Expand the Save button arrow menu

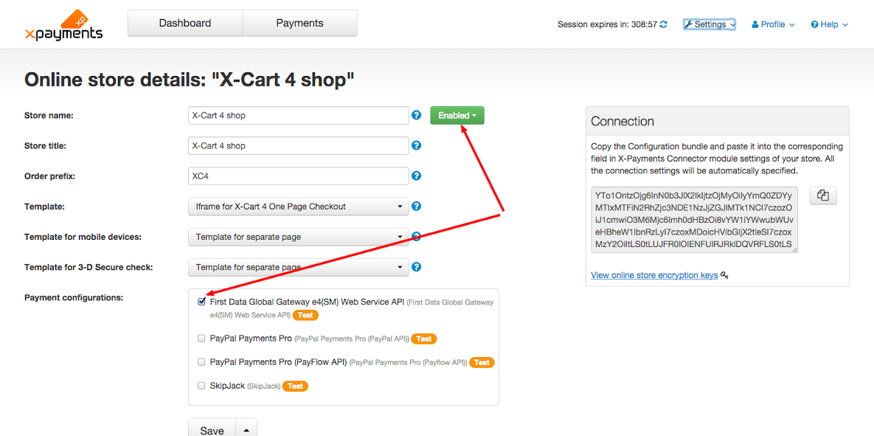(x=246, y=430)
